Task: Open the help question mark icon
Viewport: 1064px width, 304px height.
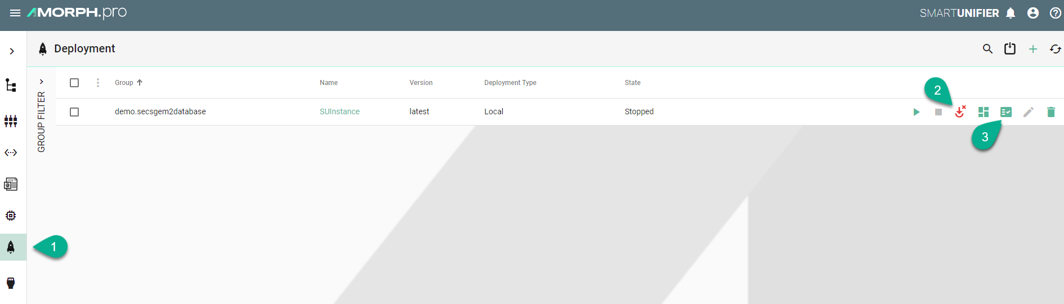Action: coord(1056,13)
